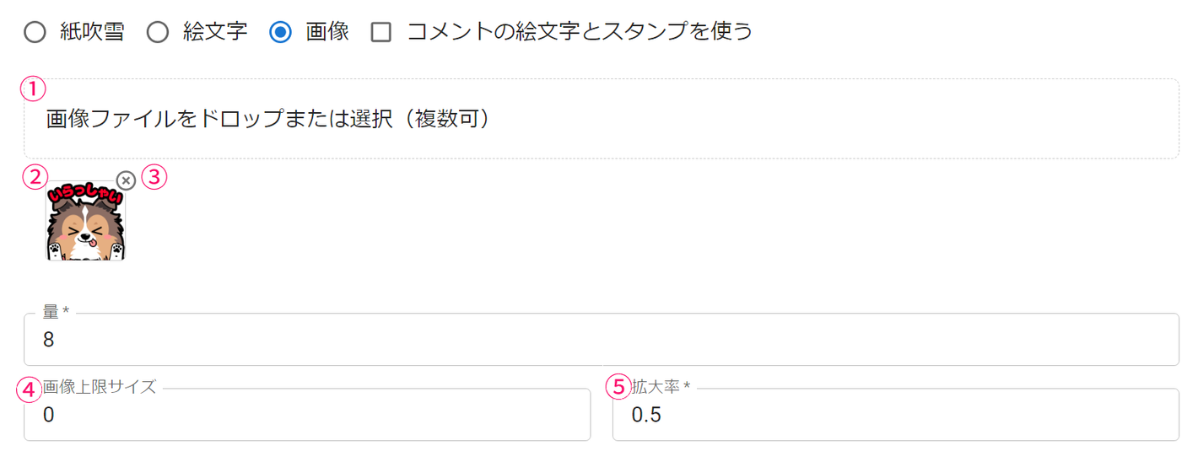Click the circled number 1 marker
The width and height of the screenshot is (1198, 462).
coord(32,89)
